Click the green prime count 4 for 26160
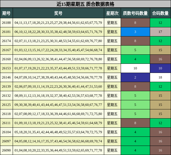 pos(135,59)
